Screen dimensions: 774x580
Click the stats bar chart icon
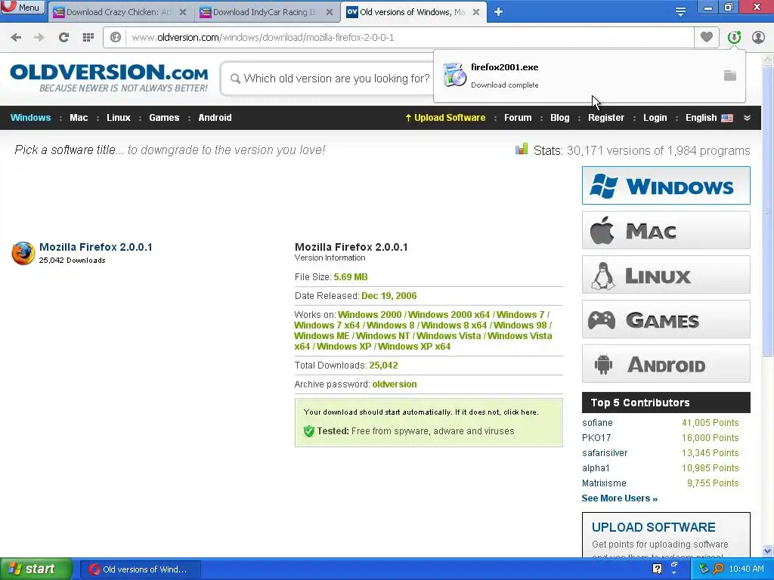click(x=522, y=149)
